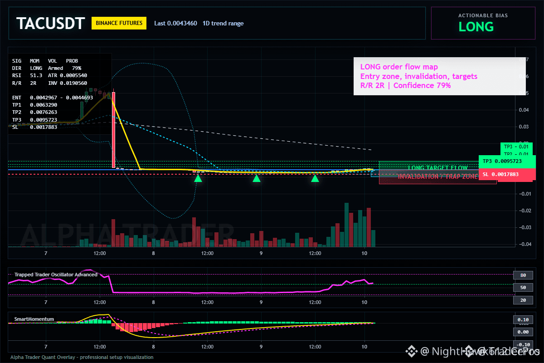Click the tall red crash candle
Screen dimensions: 544x363
click(x=113, y=130)
